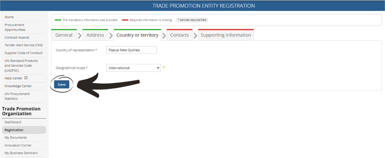Select the Country or territory tab
The height and width of the screenshot is (158, 385).
point(137,35)
